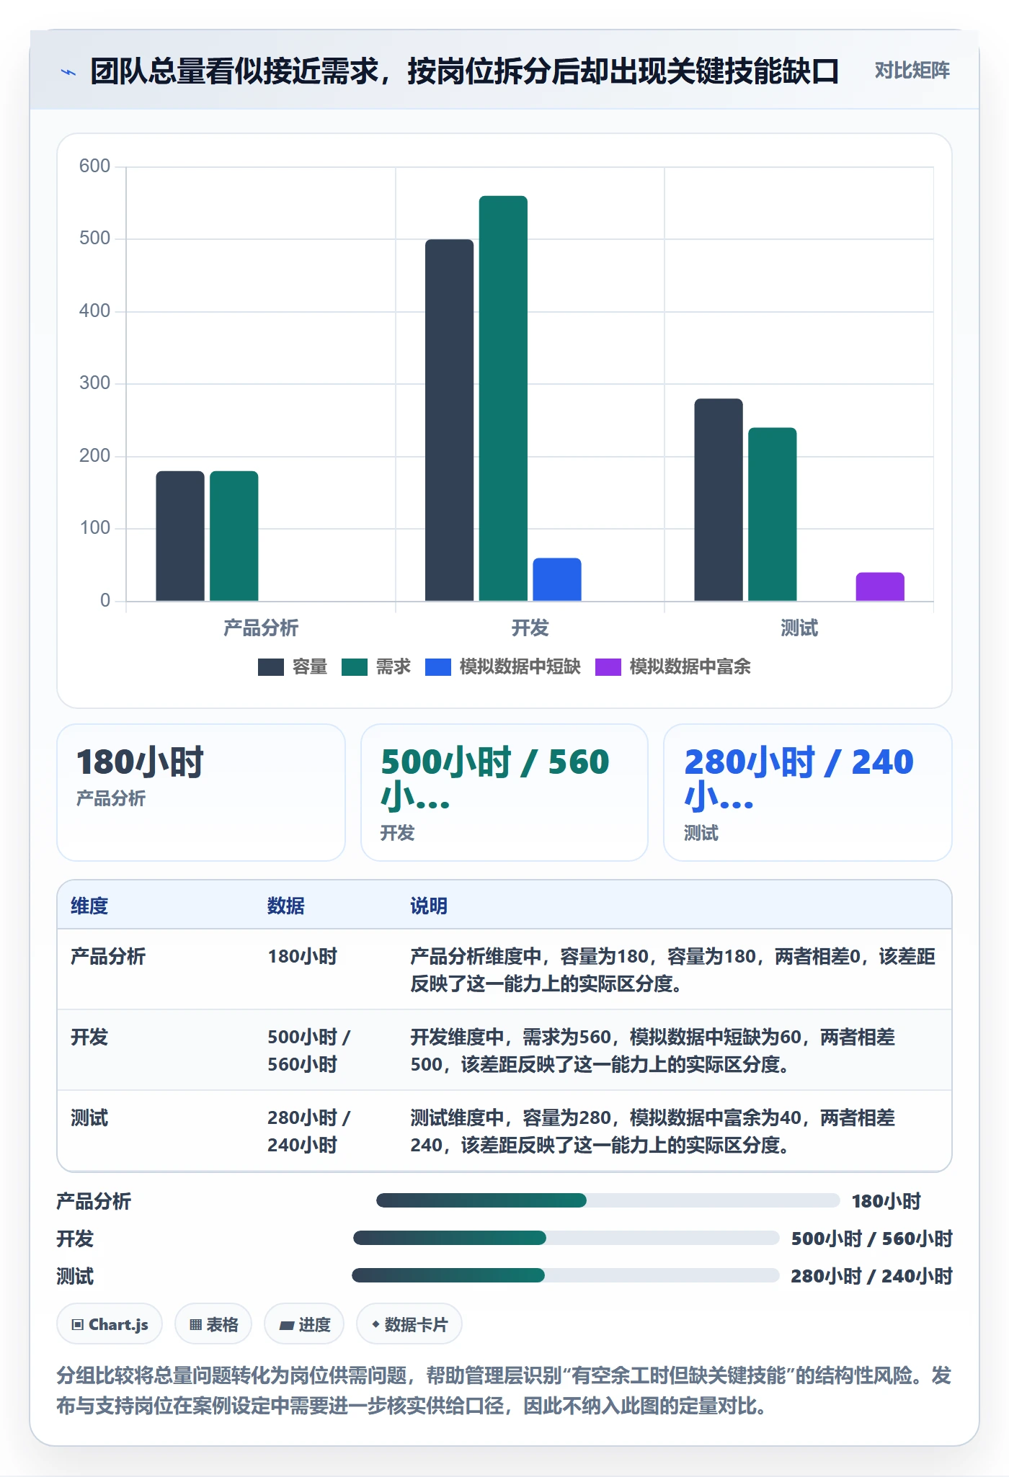Click the grid icon in 表格 chip

click(x=195, y=1325)
